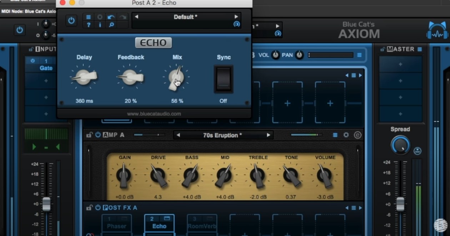Click the Echo magnifier zoom icon

pyautogui.click(x=111, y=25)
